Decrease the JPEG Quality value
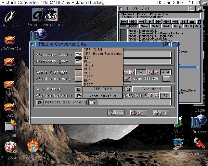 (150, 96)
